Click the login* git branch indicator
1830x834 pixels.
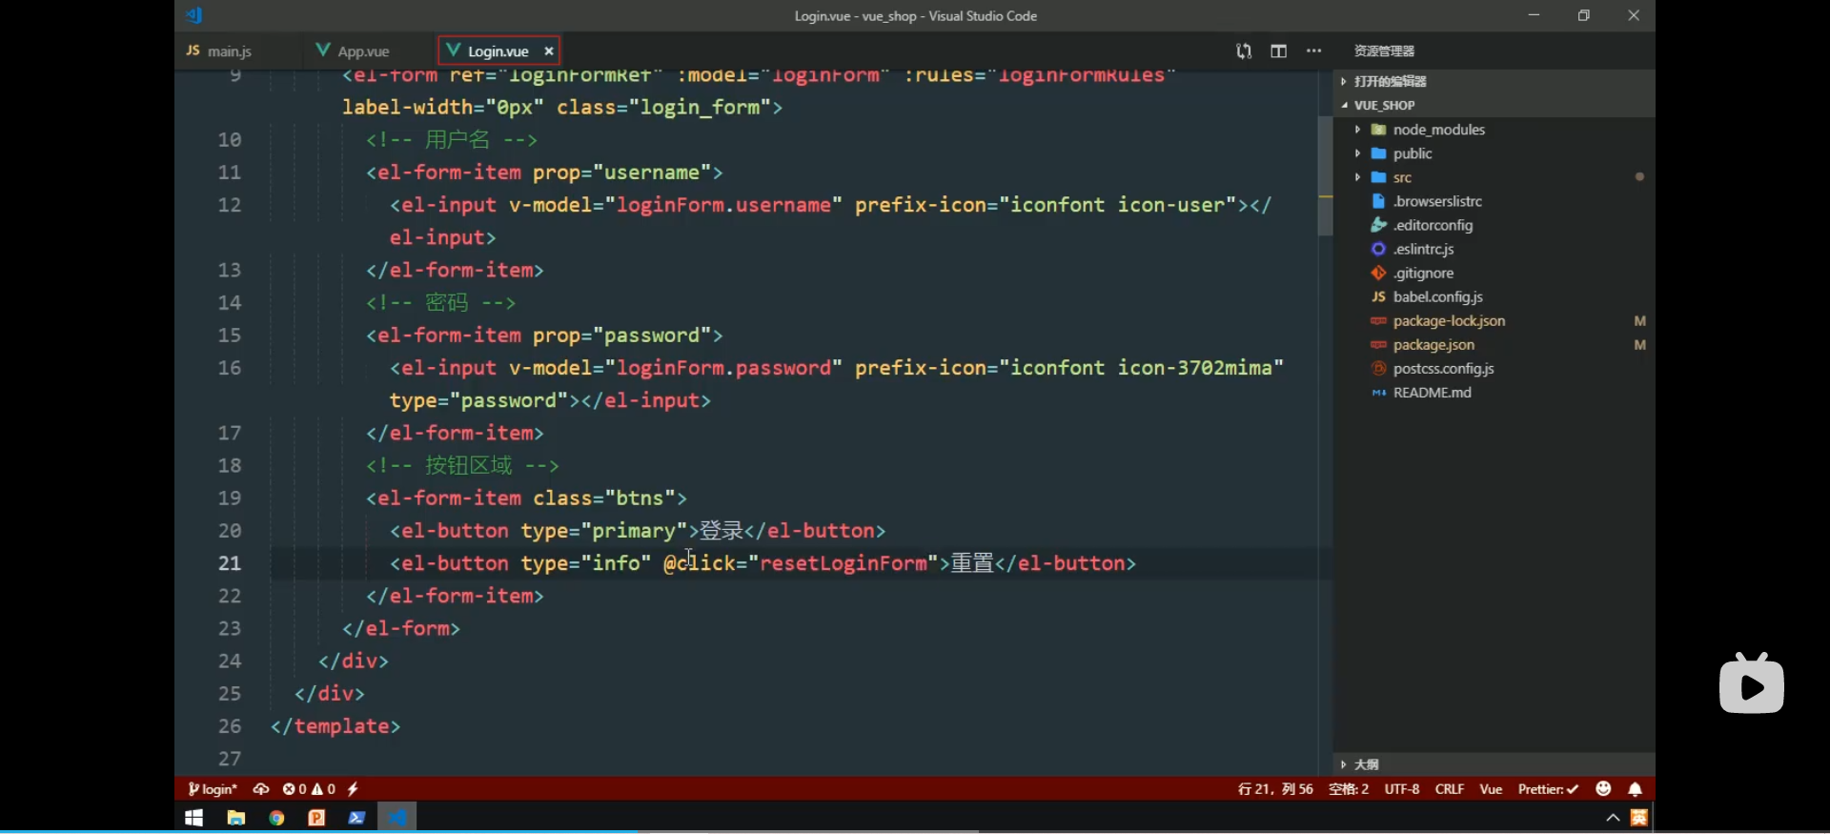[213, 789]
